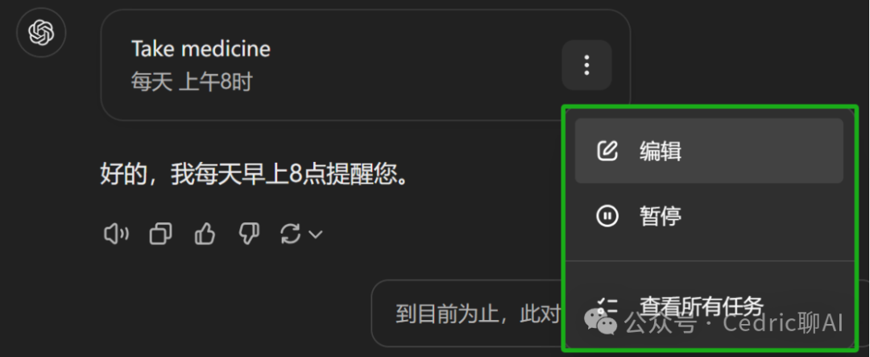
Task: Click the pencil icon beside 编辑
Action: [x=607, y=151]
